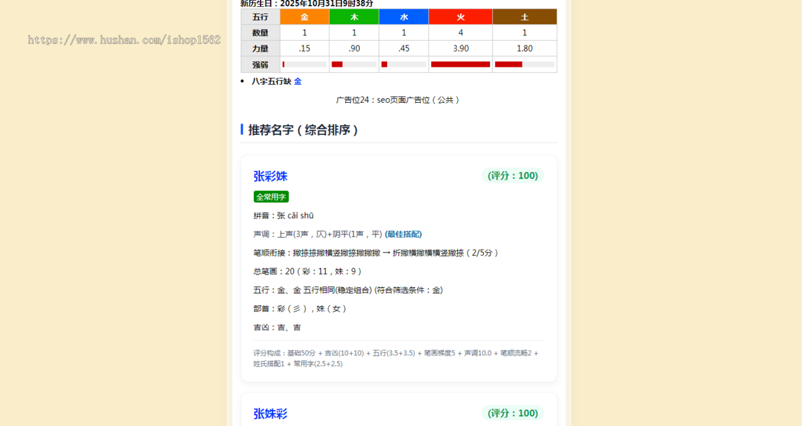This screenshot has height=426, width=802.
Task: Click the 五行 row header cell
Action: (x=261, y=17)
